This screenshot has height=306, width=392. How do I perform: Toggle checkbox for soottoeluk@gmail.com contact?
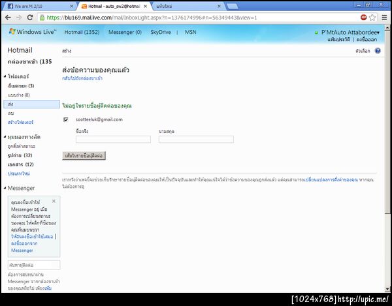coord(66,119)
